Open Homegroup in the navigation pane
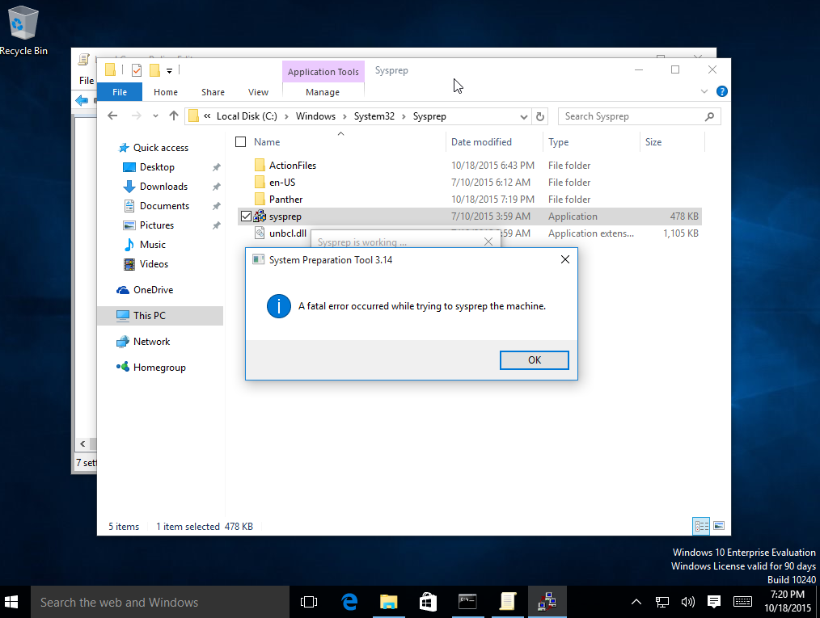Screen dimensions: 820x618 159,368
